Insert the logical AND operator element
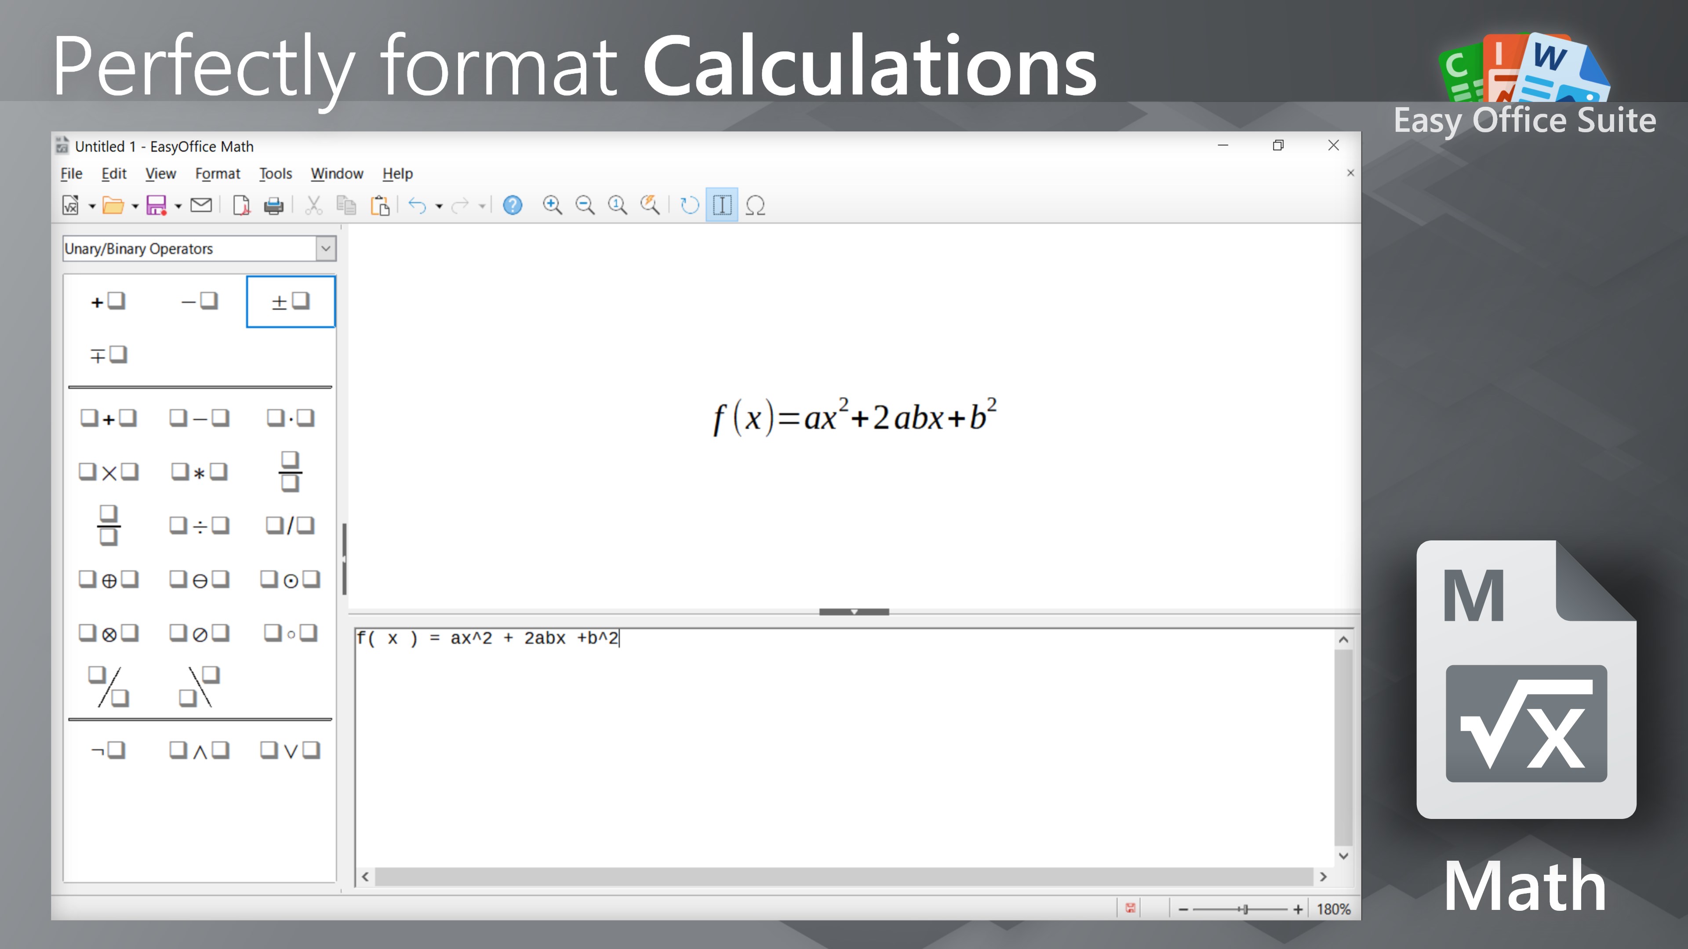 click(199, 750)
